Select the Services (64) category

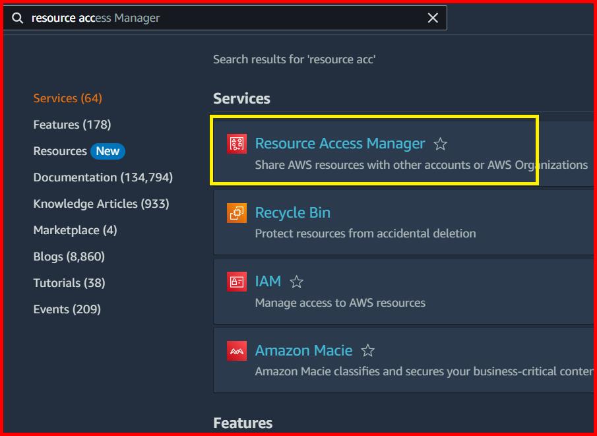coord(67,98)
